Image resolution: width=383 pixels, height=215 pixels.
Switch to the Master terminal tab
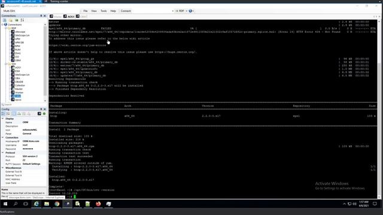(x=56, y=16)
